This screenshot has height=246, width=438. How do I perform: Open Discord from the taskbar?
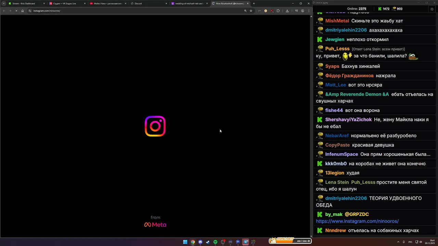[200, 242]
